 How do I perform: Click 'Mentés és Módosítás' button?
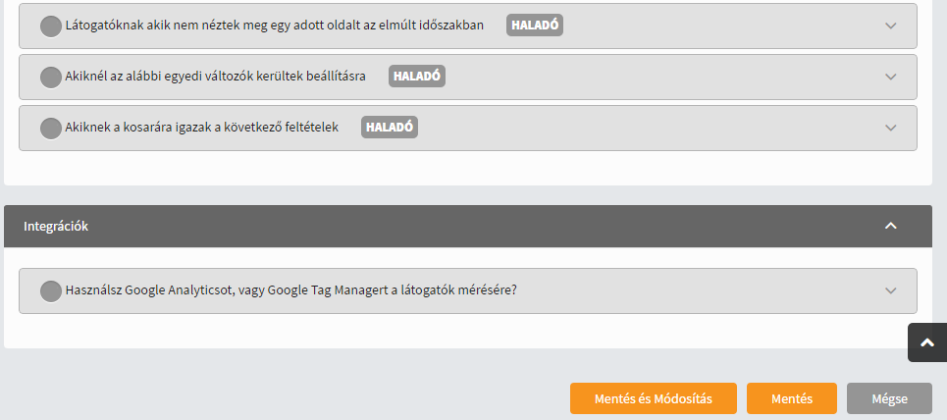(653, 399)
